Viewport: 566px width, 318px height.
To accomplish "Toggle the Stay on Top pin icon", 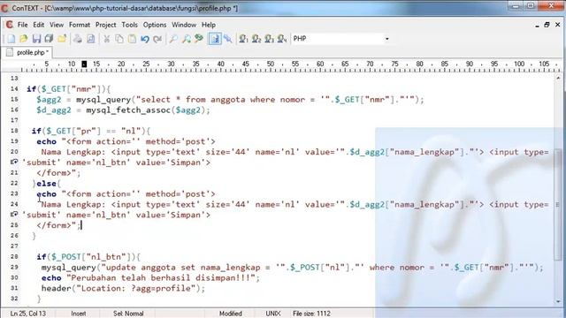I will pyautogui.click(x=228, y=39).
